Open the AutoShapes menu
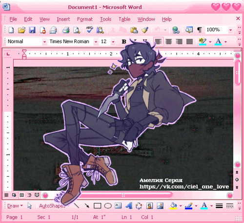 [x=52, y=206]
